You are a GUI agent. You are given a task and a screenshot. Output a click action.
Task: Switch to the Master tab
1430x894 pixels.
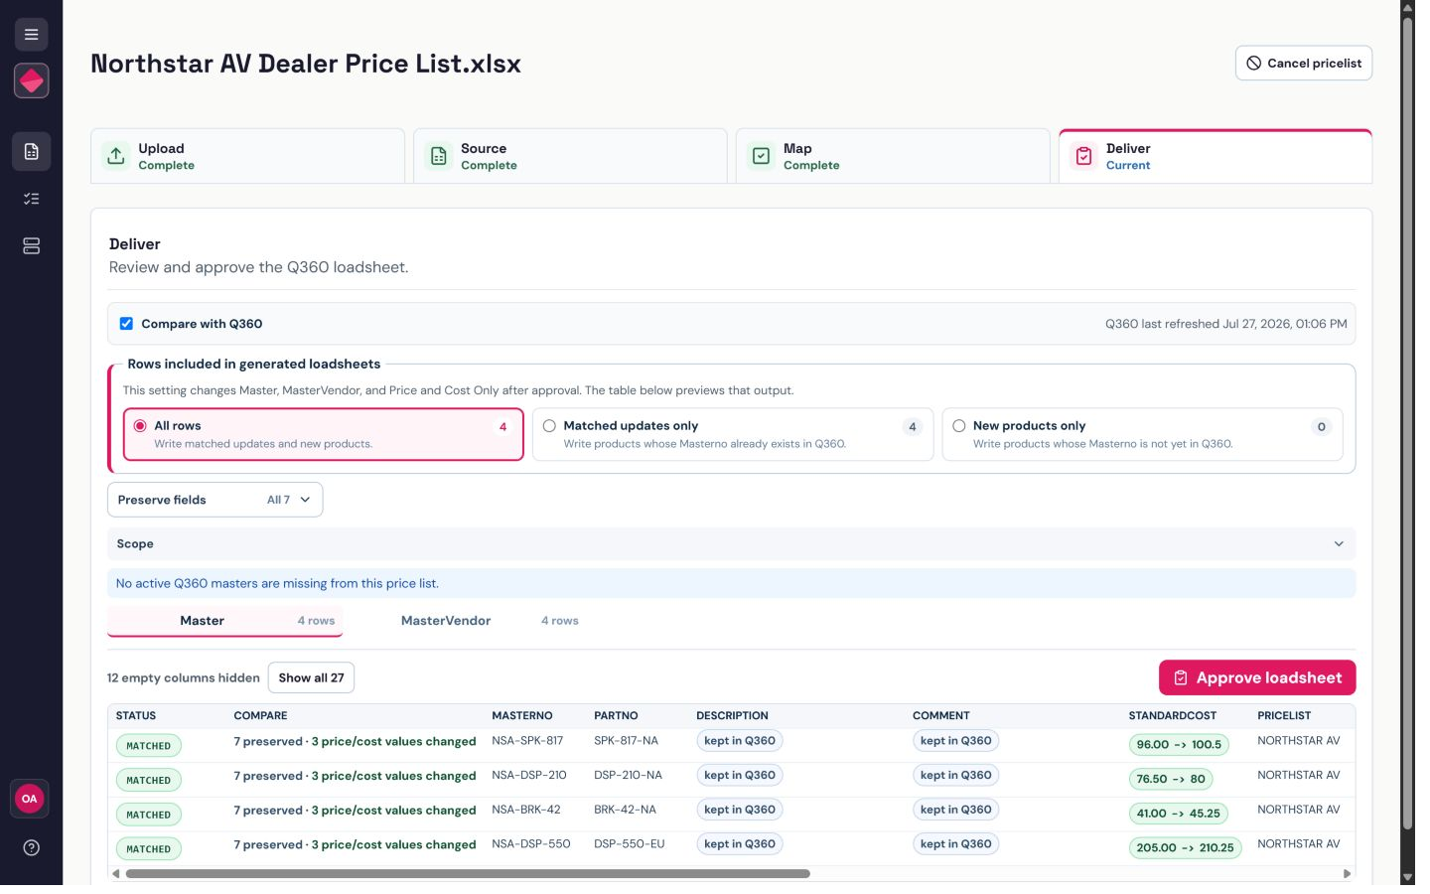224,621
